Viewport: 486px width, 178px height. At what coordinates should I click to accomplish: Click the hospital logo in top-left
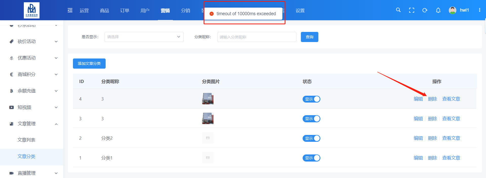tap(32, 10)
